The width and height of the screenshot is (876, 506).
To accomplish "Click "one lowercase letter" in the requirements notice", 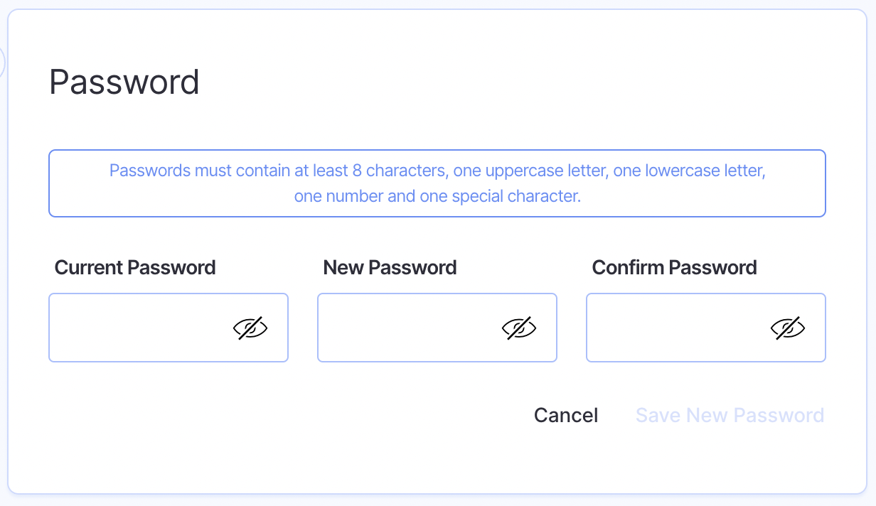I will (689, 171).
